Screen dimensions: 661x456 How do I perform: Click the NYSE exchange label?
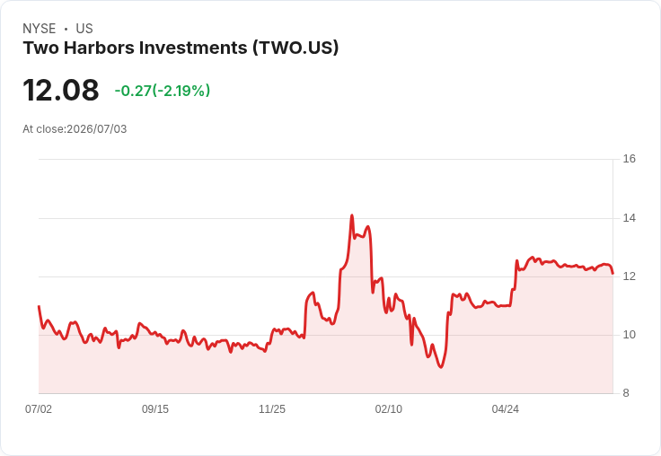click(x=40, y=29)
